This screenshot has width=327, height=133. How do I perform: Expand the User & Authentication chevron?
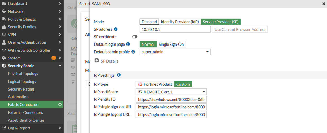[60, 42]
